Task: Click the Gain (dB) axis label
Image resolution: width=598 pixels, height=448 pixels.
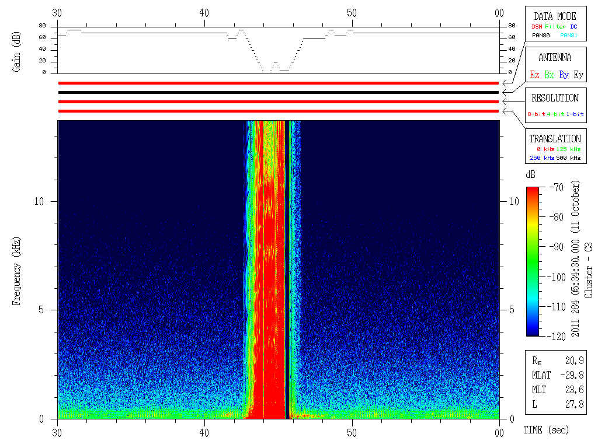Action: 16,51
